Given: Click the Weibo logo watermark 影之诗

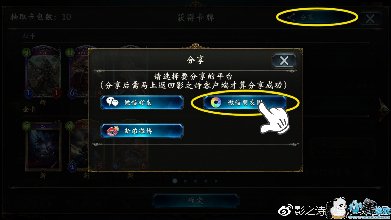Looking at the screenshot, I should click(x=302, y=211).
